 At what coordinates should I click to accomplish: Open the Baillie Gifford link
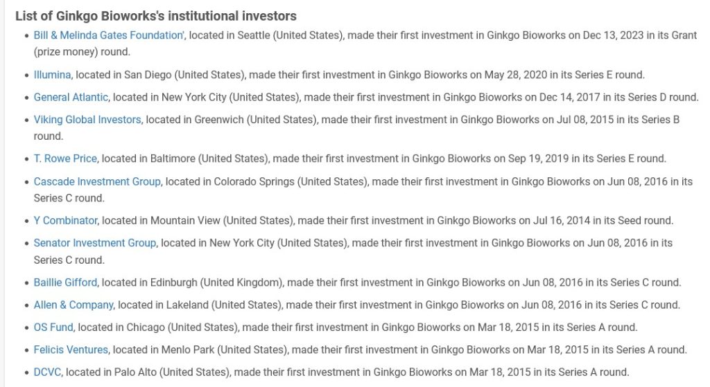point(65,282)
